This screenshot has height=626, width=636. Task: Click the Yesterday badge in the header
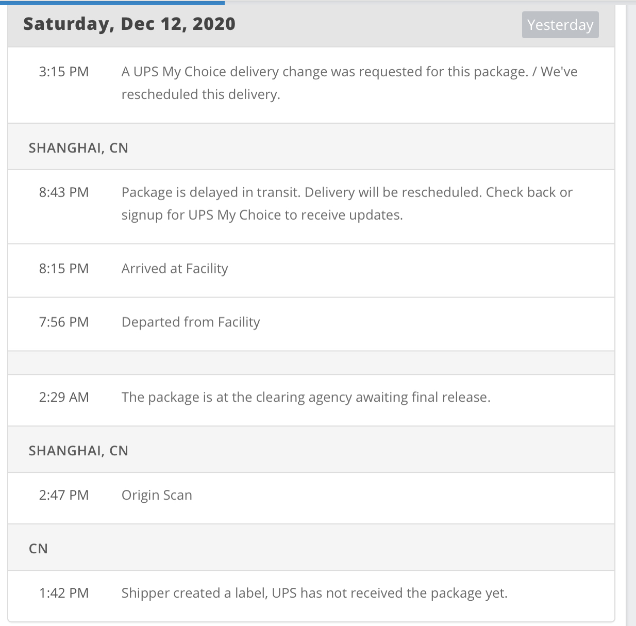click(560, 25)
